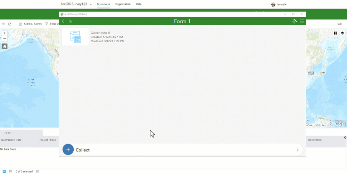The width and height of the screenshot is (347, 174).
Task: Open the satellite location status icon
Action: tap(295, 21)
